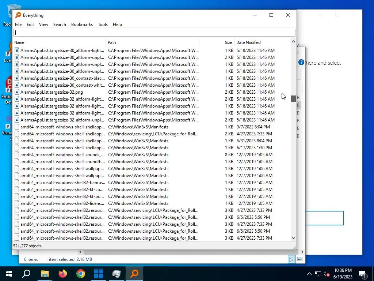Image resolution: width=374 pixels, height=281 pixels.
Task: Click the Everything app taskbar button
Action: (x=134, y=274)
